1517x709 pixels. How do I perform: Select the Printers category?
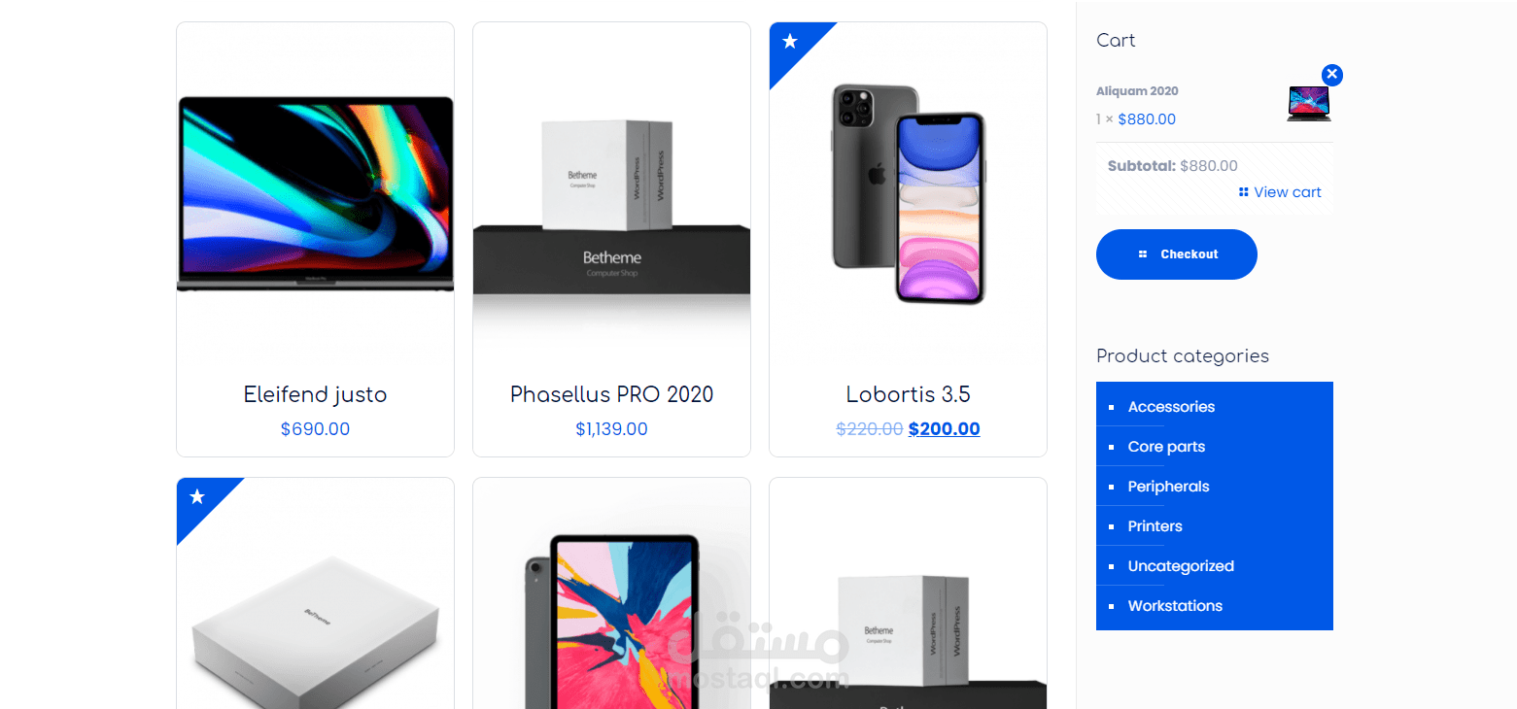[1155, 526]
